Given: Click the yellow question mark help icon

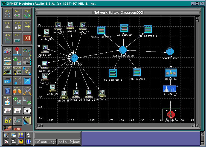Looking at the screenshot, I should click(x=21, y=142).
